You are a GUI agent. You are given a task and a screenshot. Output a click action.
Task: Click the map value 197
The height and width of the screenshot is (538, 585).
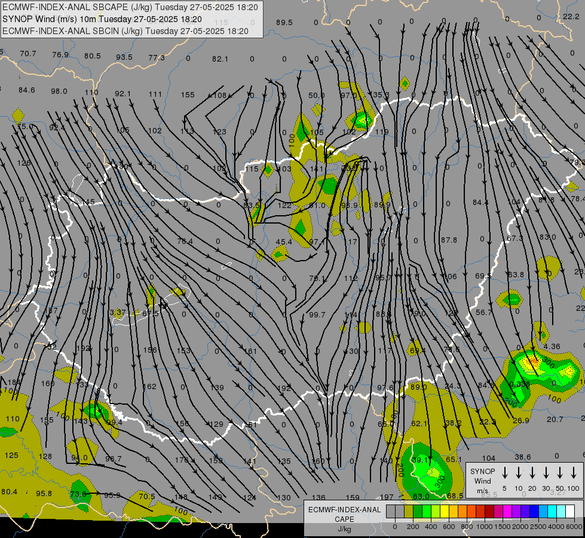pos(387,497)
